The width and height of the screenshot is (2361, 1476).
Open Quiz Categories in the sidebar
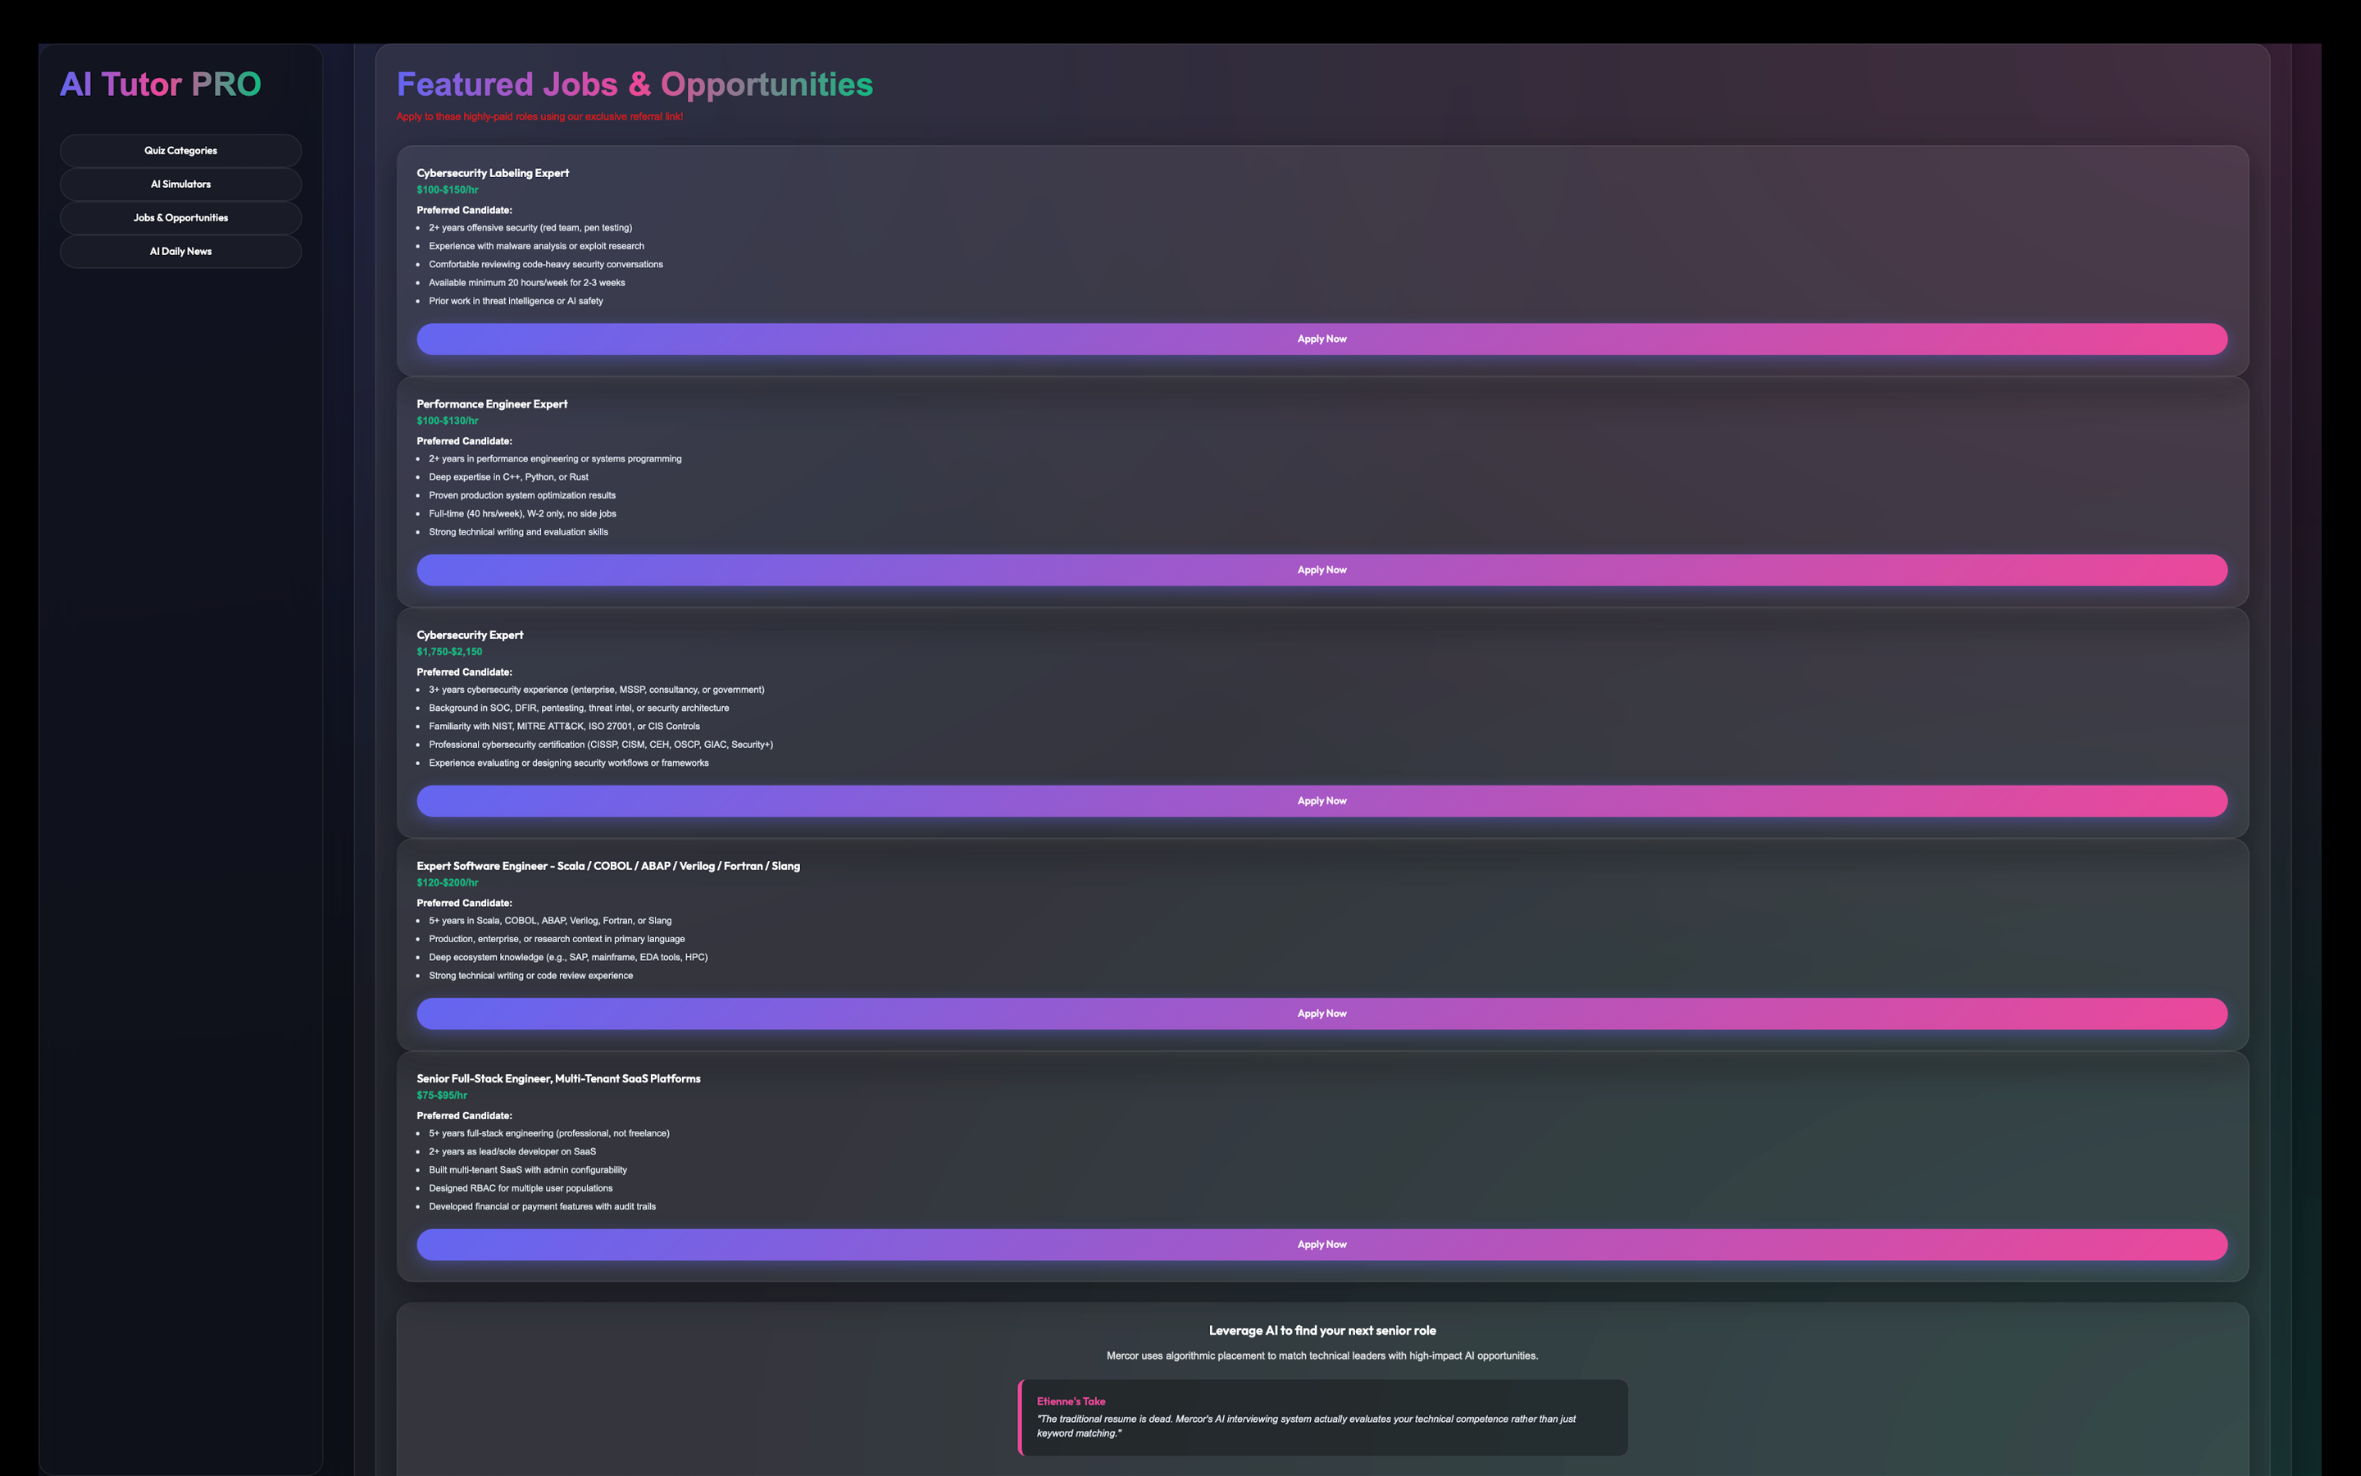click(180, 150)
